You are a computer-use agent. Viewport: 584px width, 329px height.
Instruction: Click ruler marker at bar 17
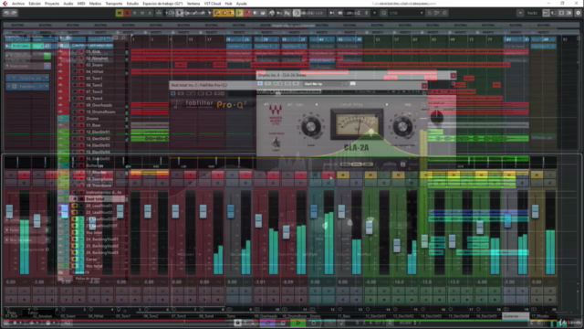209,39
